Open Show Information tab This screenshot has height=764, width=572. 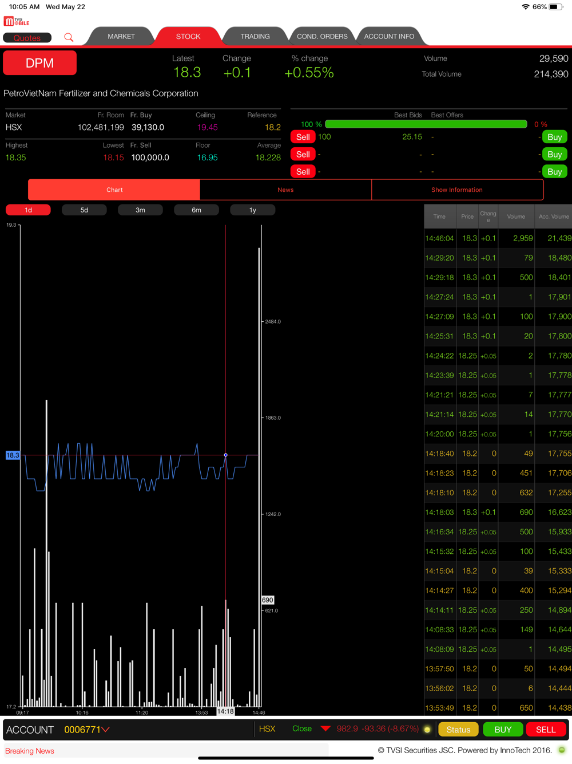coord(457,190)
